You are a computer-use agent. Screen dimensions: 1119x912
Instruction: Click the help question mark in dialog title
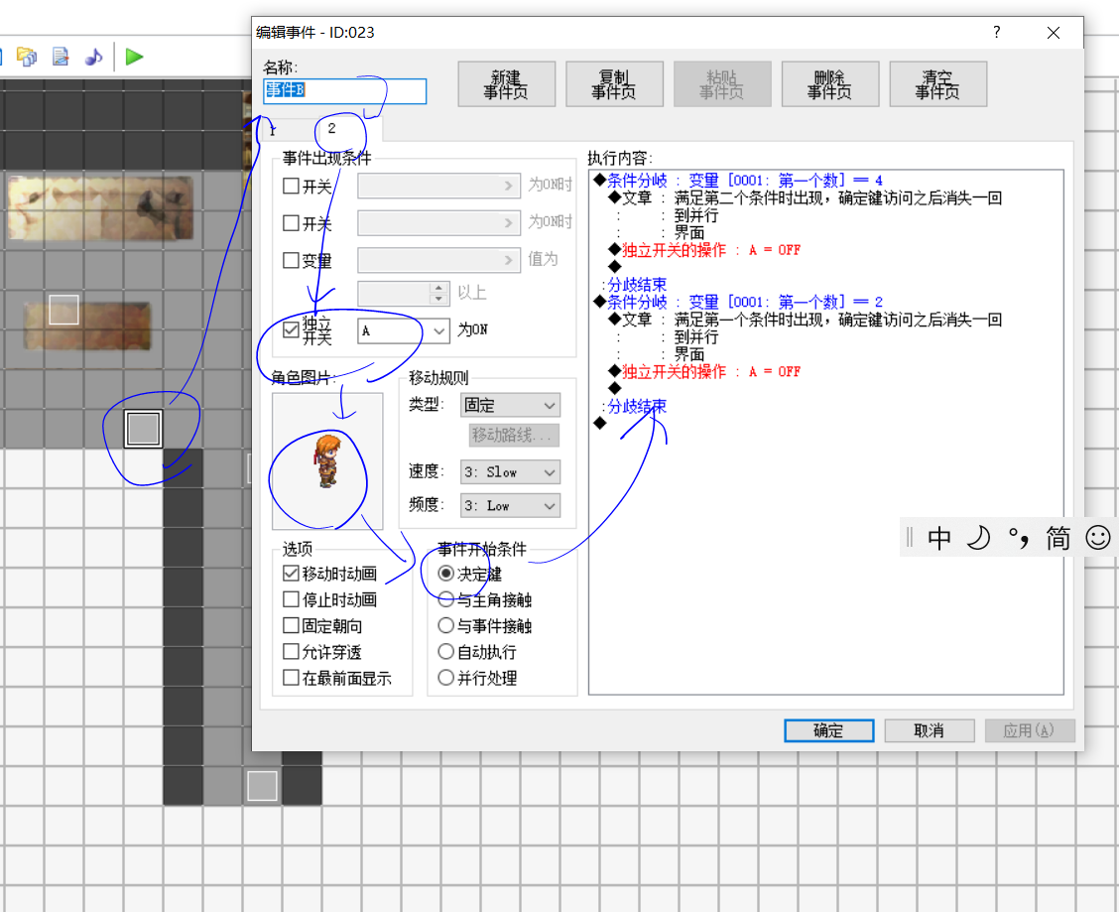tap(996, 32)
